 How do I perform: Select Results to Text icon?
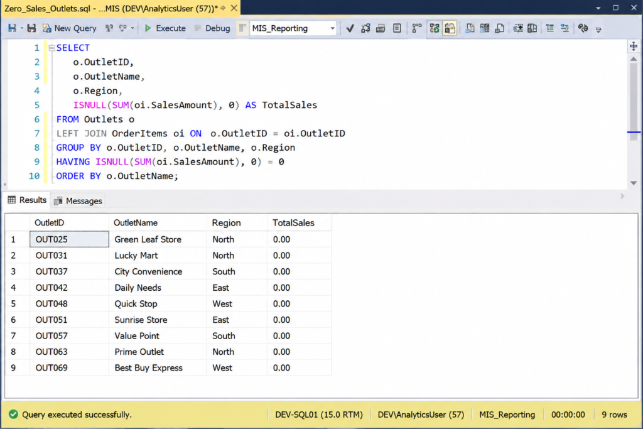[x=470, y=28]
